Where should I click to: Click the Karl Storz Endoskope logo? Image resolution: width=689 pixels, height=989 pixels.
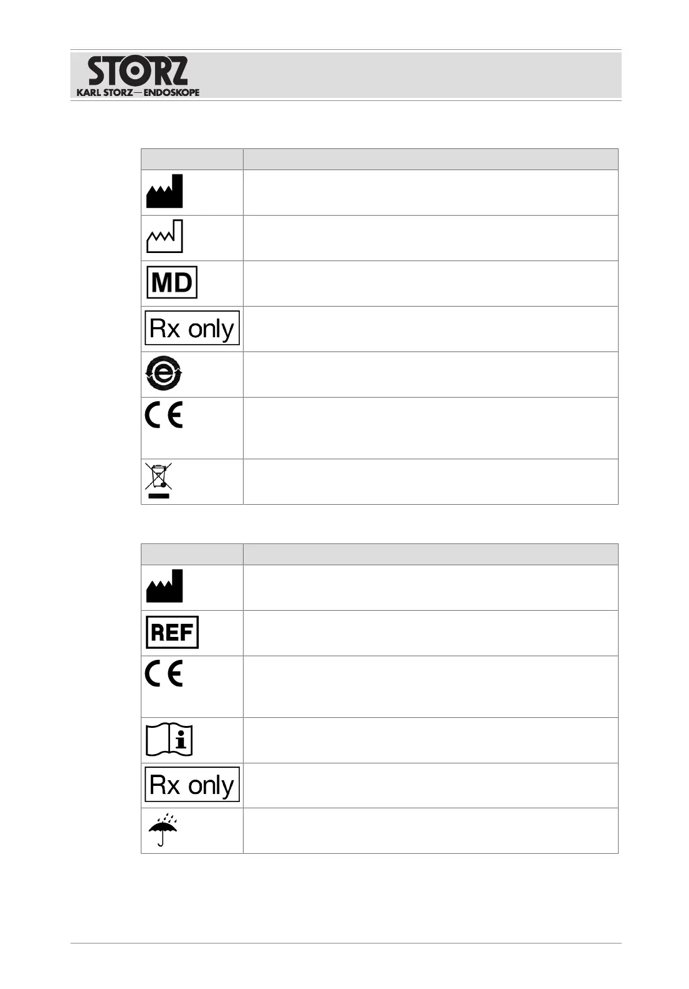pos(138,76)
